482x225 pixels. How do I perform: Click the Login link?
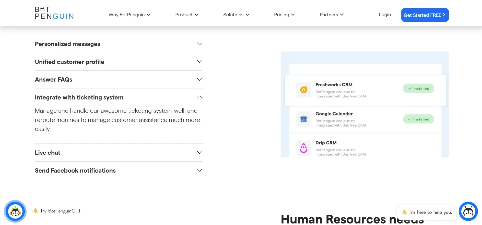385,15
